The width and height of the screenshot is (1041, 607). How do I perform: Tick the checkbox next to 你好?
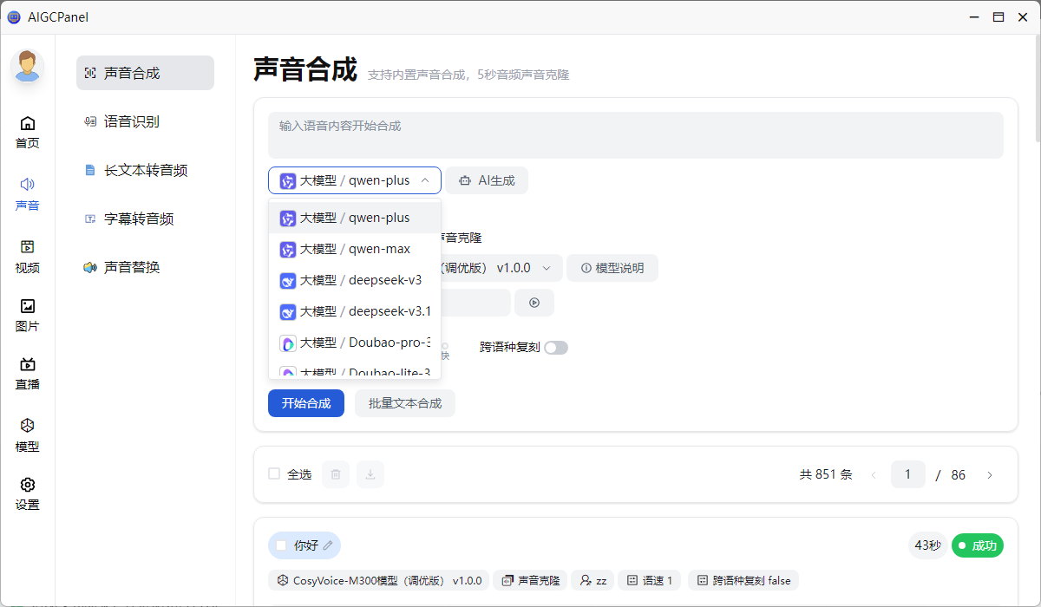(x=281, y=545)
